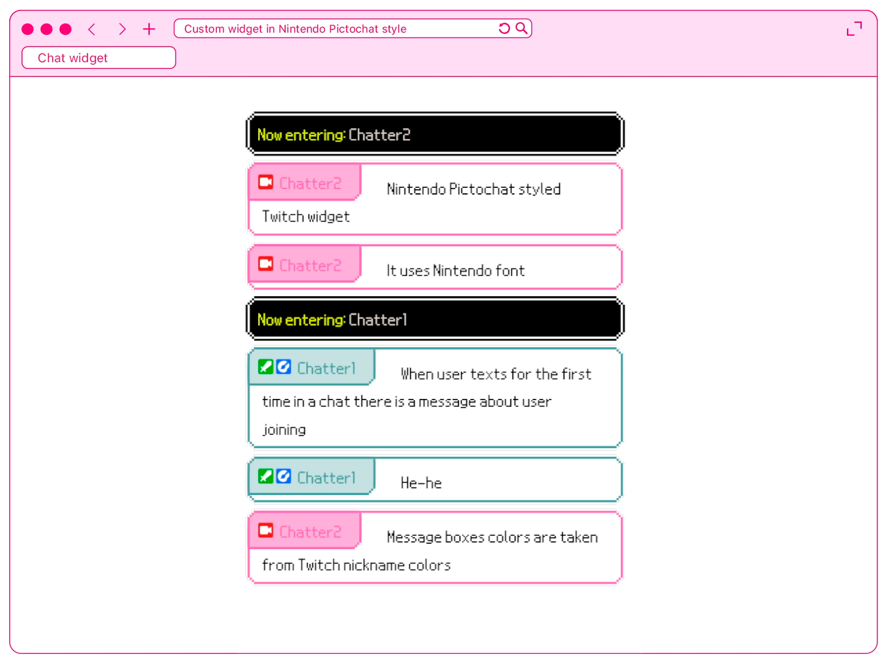Click the text 'time in a chat there is a message about user'
The width and height of the screenshot is (887, 665).
point(407,401)
